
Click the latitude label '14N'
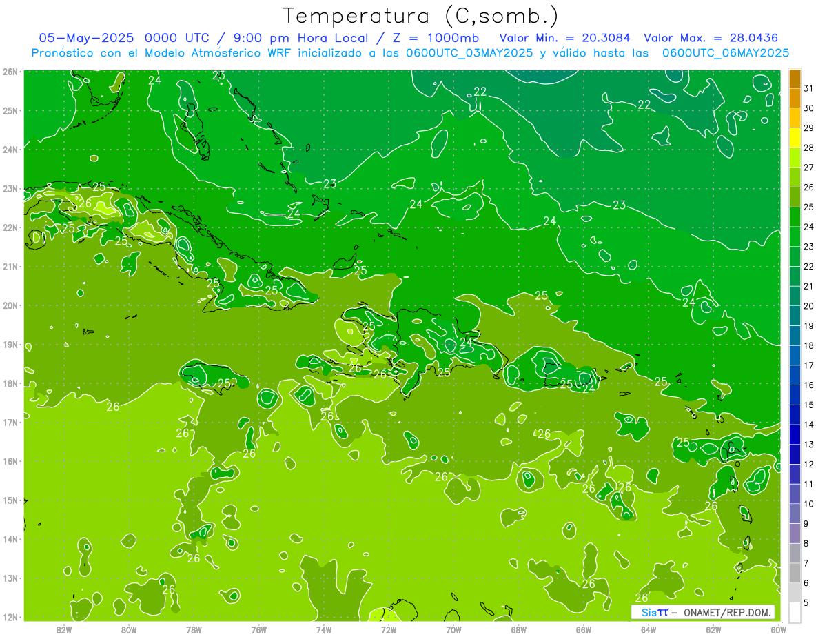[x=10, y=539]
